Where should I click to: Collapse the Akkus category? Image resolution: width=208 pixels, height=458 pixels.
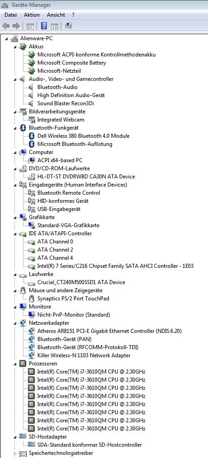click(15, 47)
